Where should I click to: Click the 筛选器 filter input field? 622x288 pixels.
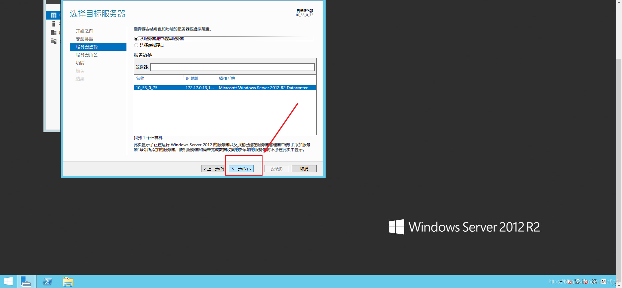[232, 67]
